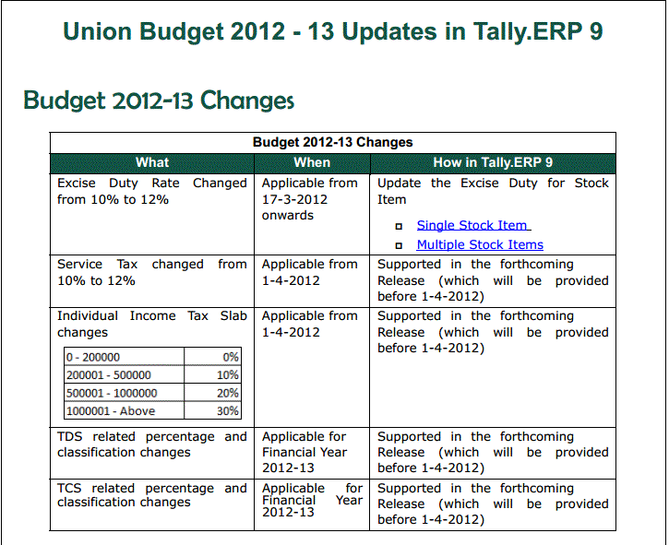
Task: Select the '500001 - 1000000' slab cell
Action: click(x=125, y=393)
